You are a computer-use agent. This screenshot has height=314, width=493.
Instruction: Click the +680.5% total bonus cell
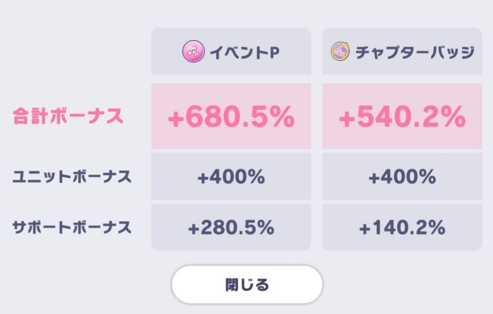point(231,116)
